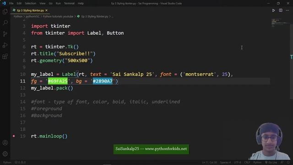Click 'rt.mainloop()' on line 19

49,136
